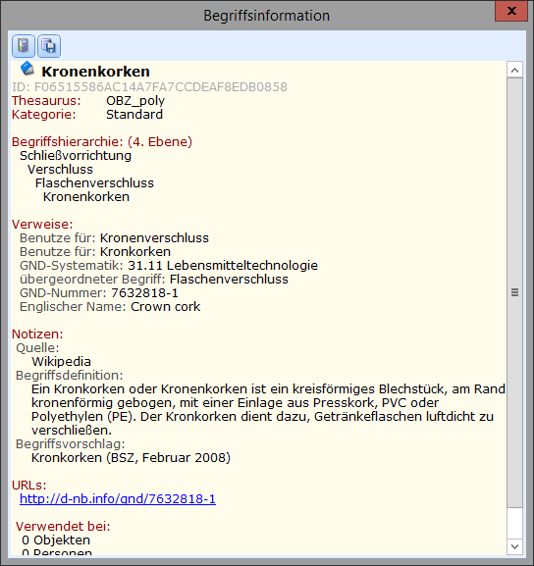Select Flaschenverschluss in the hierarchy tree
The height and width of the screenshot is (566, 534).
(94, 183)
